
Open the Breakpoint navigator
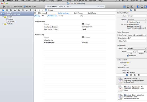click(27, 10)
